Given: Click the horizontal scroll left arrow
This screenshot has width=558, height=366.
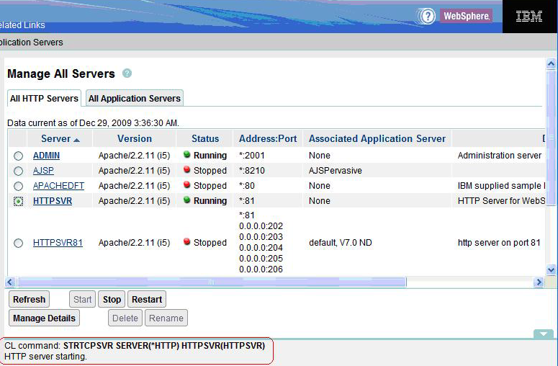Looking at the screenshot, I should [10, 282].
